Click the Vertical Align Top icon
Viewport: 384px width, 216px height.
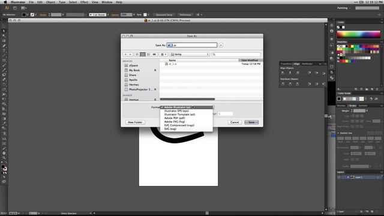(x=310, y=73)
